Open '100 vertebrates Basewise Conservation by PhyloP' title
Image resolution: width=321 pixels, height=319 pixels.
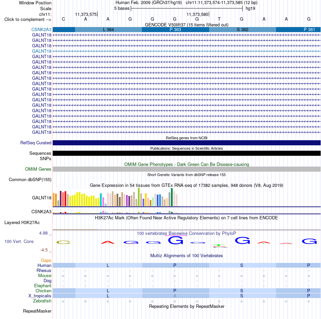click(187, 234)
